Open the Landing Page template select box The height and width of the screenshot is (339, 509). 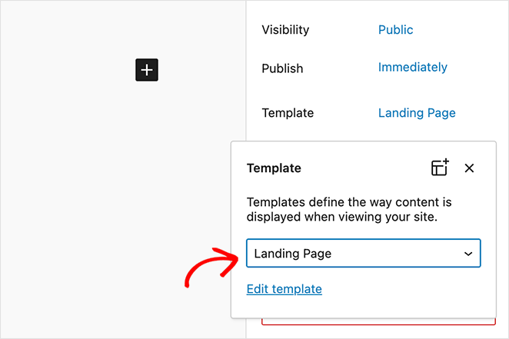[x=354, y=253]
